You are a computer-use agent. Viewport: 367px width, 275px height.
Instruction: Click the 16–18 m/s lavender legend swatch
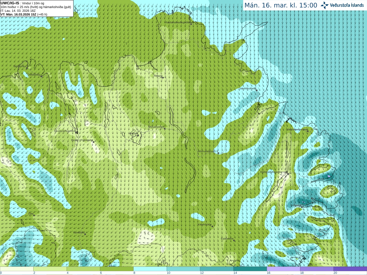click(283, 269)
